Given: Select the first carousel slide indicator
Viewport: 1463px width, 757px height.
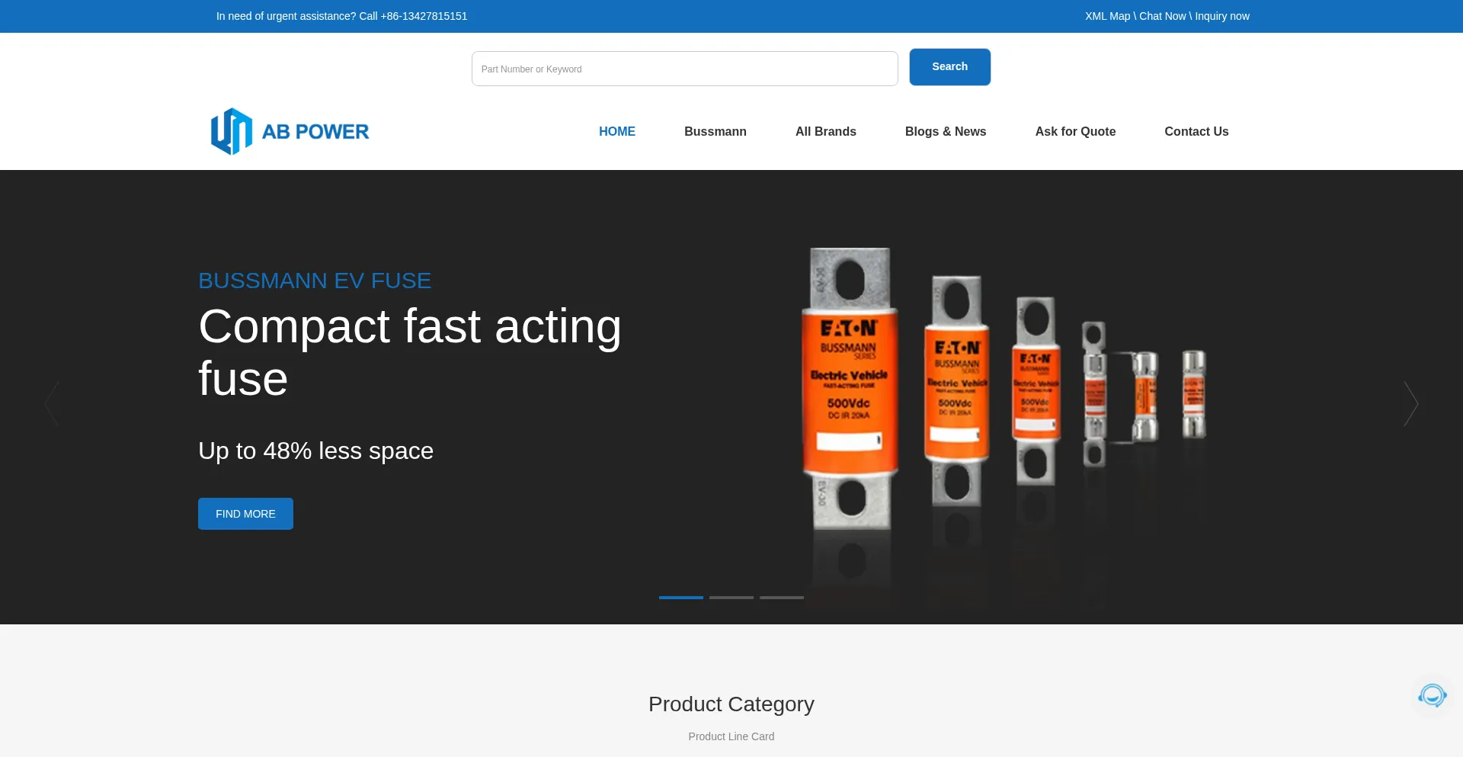Looking at the screenshot, I should tap(681, 598).
